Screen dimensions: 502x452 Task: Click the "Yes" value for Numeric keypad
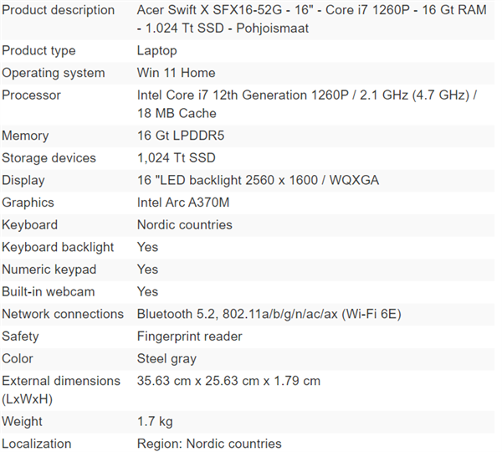tap(147, 269)
